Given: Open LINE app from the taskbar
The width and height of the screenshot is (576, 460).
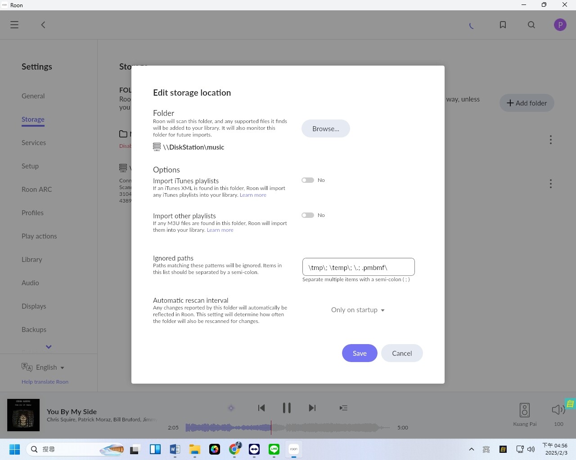Looking at the screenshot, I should click(274, 449).
